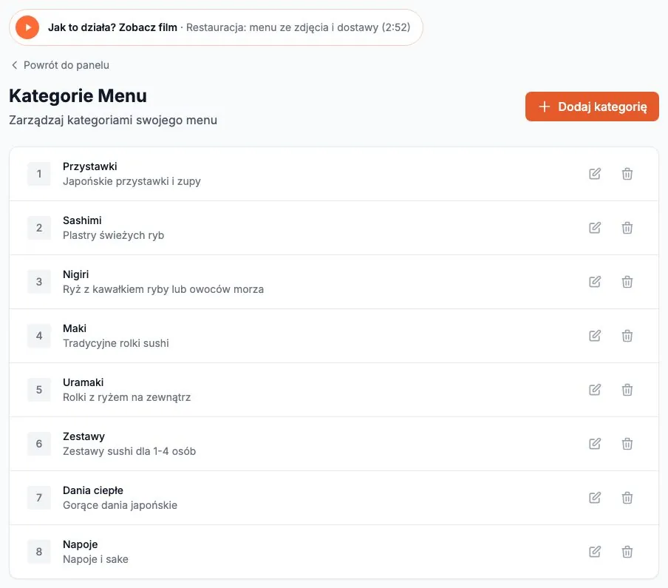Image resolution: width=668 pixels, height=588 pixels.
Task: Click description 'Napoje i sake'
Action: tap(95, 559)
